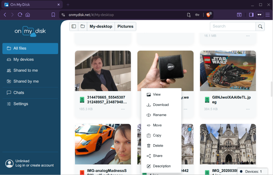Go back in browser
The width and height of the screenshot is (273, 175).
point(5,15)
